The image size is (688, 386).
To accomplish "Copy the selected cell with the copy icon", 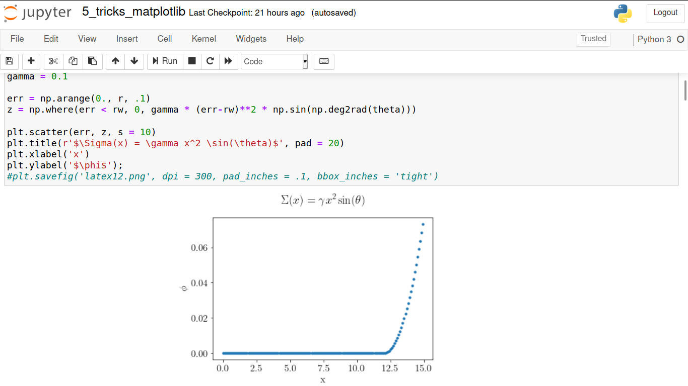I will 73,61.
